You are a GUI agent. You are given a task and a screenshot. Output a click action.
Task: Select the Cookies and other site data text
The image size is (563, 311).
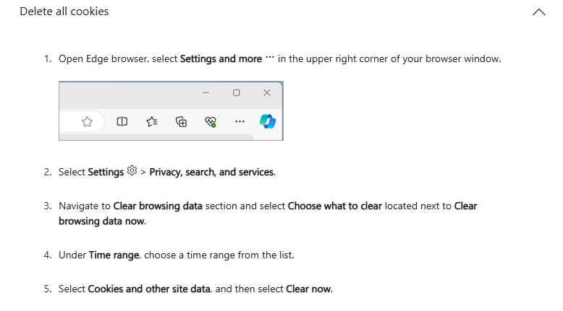148,289
